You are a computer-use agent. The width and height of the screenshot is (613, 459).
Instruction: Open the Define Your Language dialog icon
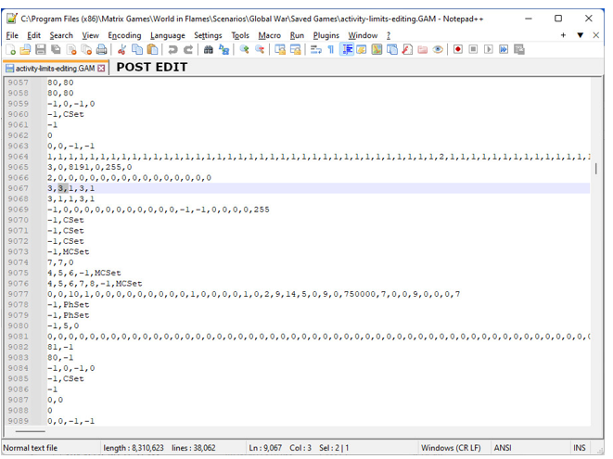click(x=362, y=50)
